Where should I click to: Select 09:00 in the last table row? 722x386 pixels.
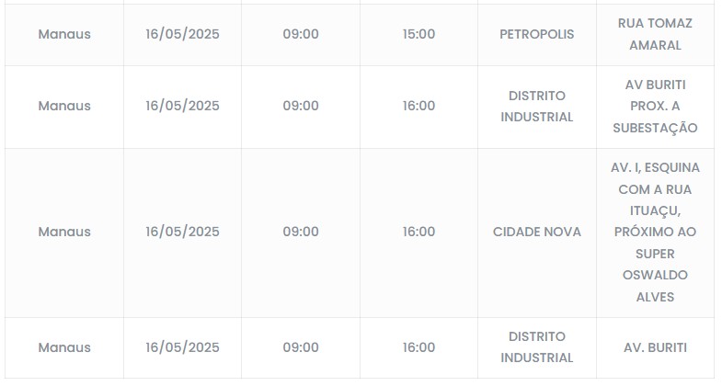pyautogui.click(x=301, y=347)
